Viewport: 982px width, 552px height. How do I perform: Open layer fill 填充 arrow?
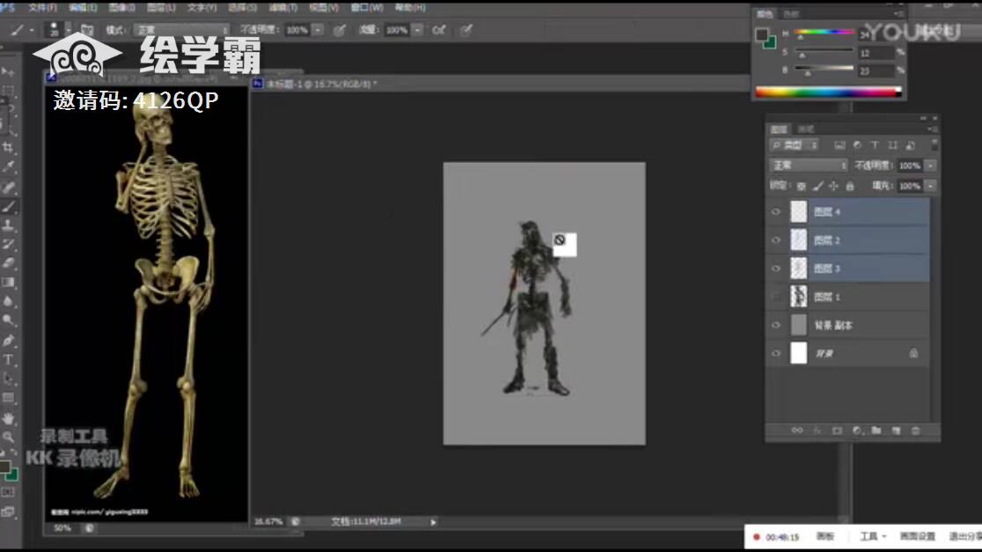[931, 186]
